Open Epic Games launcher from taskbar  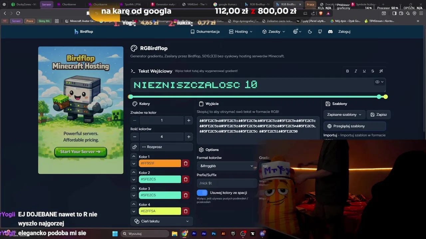pyautogui.click(x=233, y=234)
